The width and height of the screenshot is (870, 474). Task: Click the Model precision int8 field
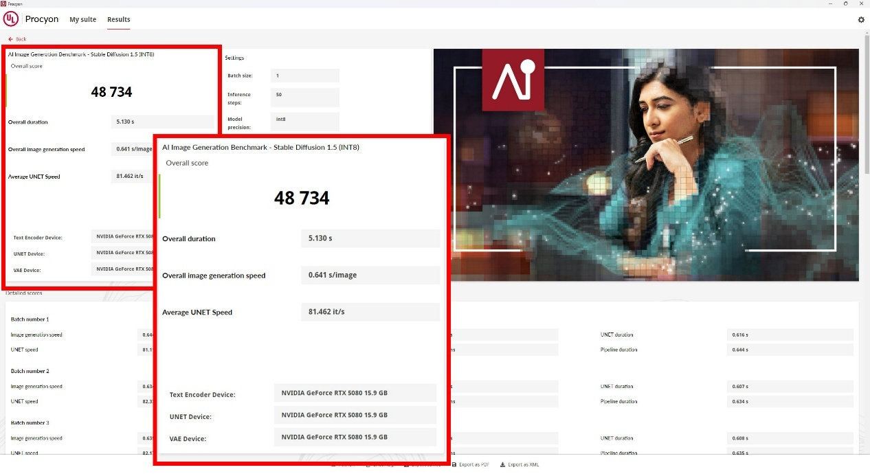305,121
